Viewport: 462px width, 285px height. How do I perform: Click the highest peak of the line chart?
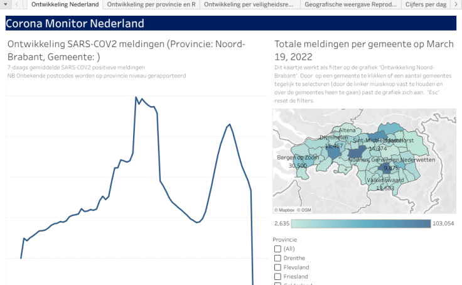click(136, 97)
